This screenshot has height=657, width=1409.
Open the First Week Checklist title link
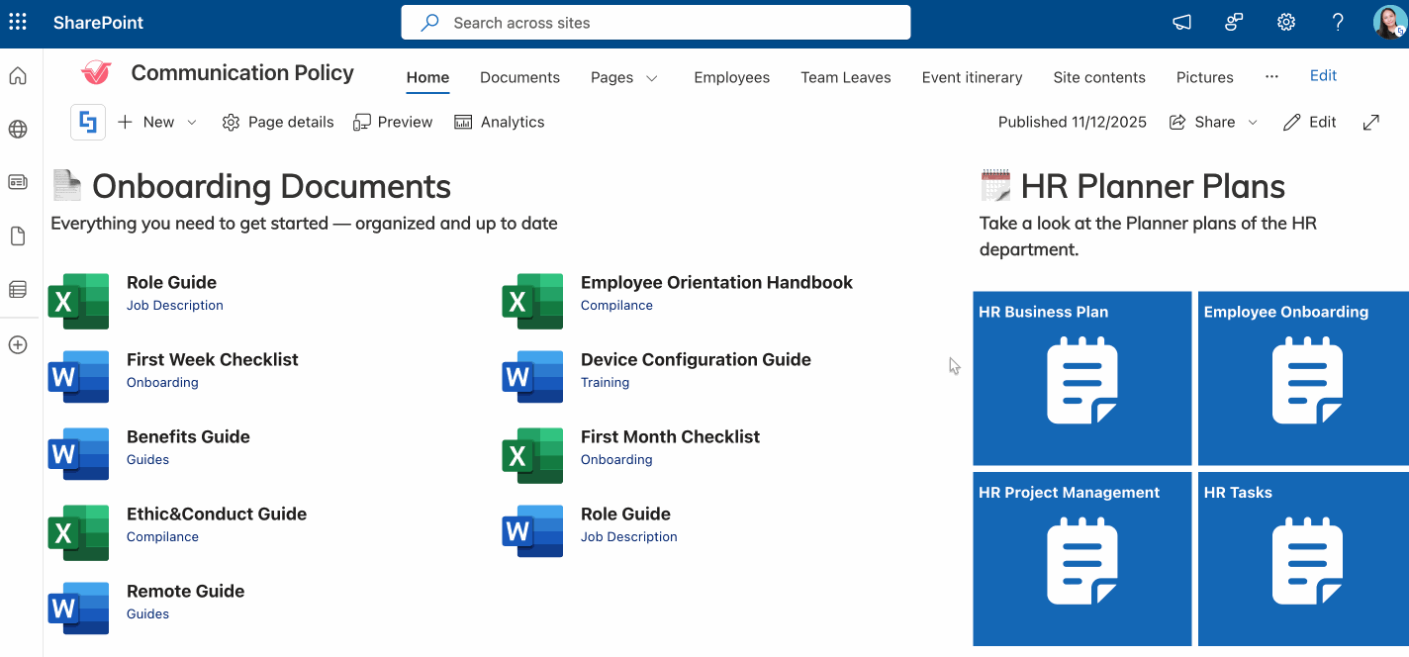point(212,359)
